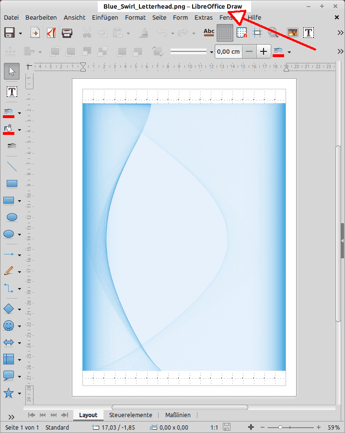The image size is (345, 433).
Task: Click the Paste clipboard icon
Action: click(118, 33)
